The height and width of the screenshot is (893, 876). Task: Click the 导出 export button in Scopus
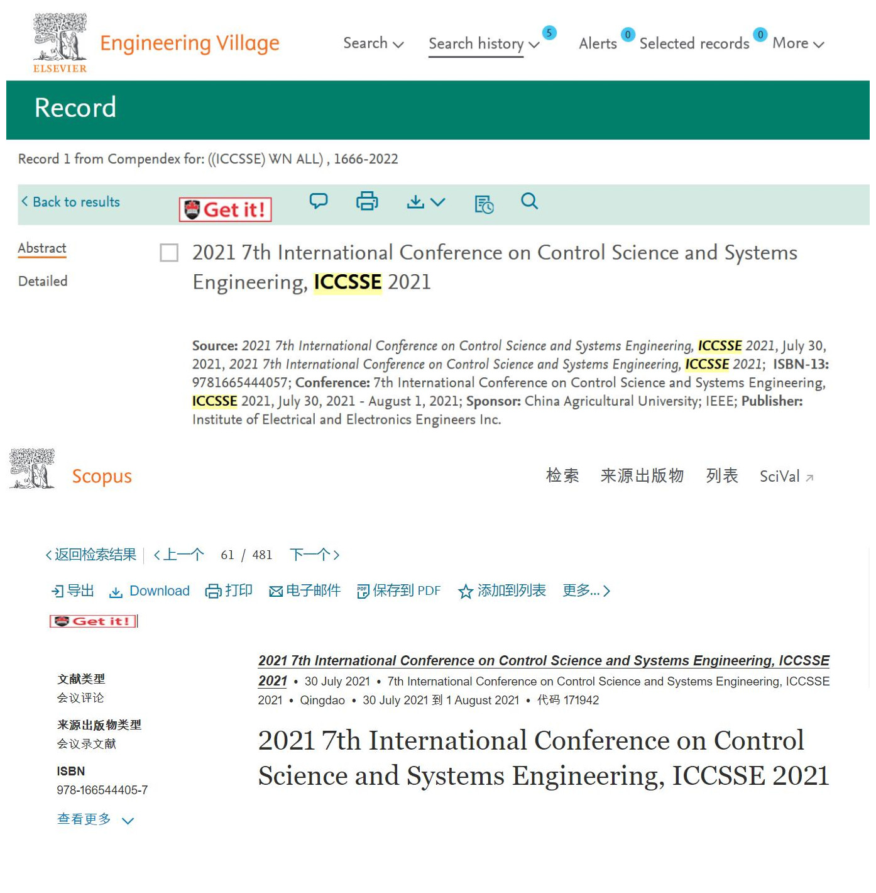pos(73,591)
